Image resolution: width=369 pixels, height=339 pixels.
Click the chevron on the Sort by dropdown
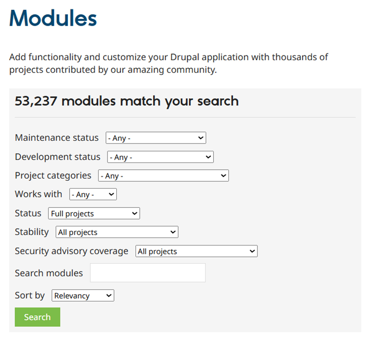(x=109, y=295)
